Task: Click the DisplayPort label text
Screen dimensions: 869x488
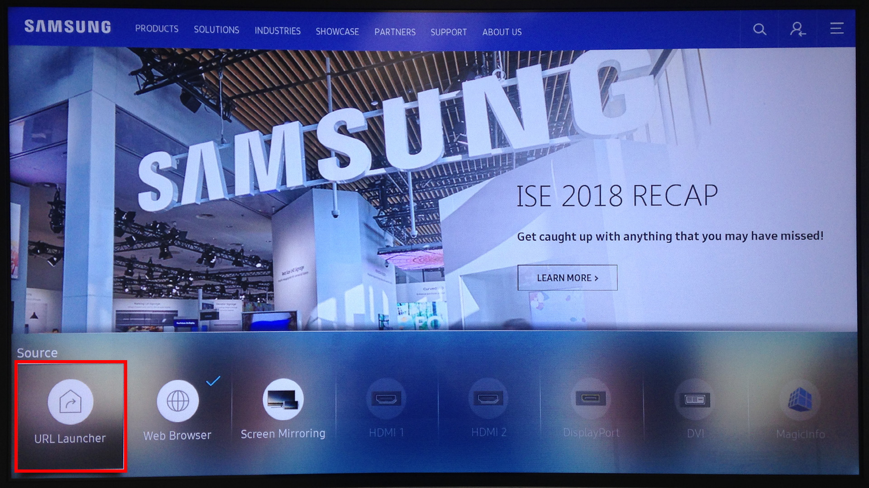Action: pyautogui.click(x=591, y=433)
